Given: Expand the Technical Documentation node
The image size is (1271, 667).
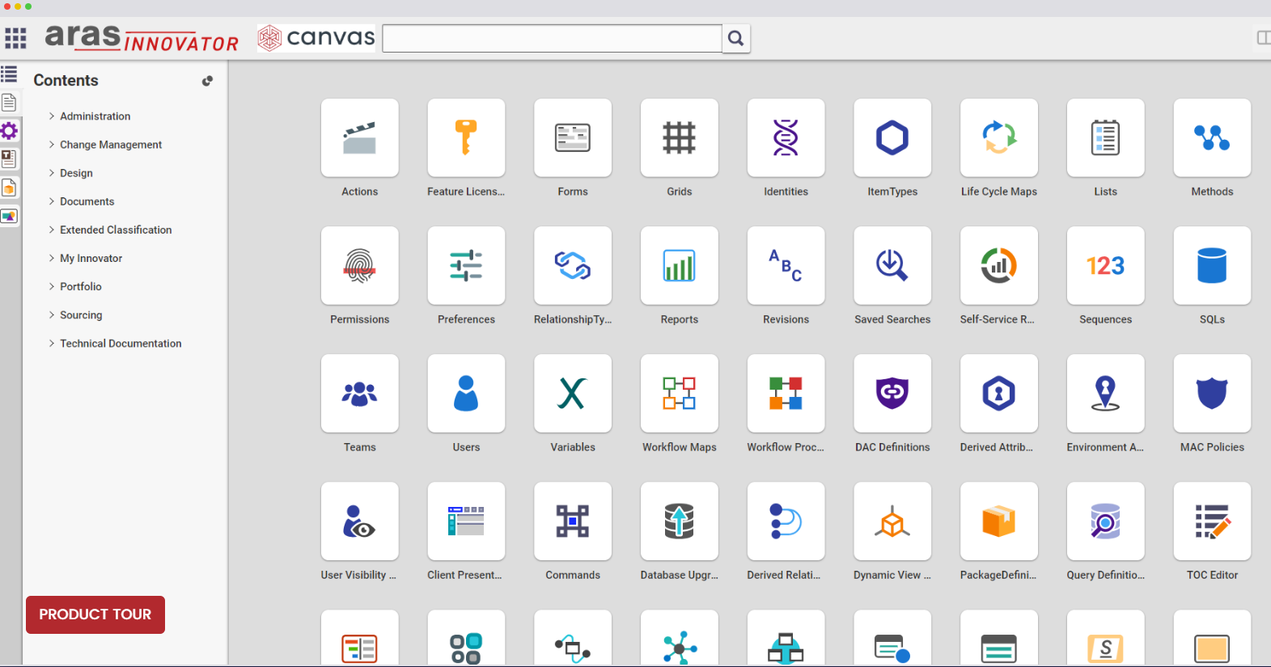Looking at the screenshot, I should click(x=52, y=344).
